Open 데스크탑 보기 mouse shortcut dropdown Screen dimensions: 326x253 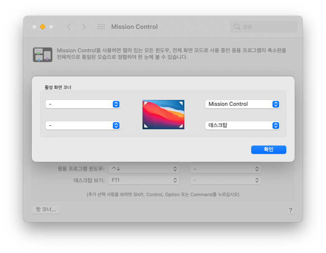pyautogui.click(x=226, y=180)
